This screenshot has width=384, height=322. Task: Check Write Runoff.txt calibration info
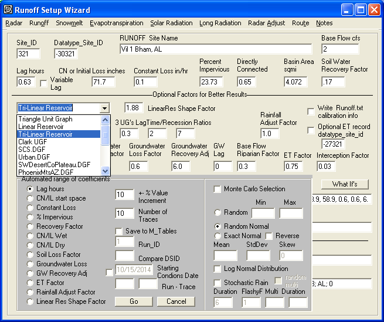click(x=311, y=111)
